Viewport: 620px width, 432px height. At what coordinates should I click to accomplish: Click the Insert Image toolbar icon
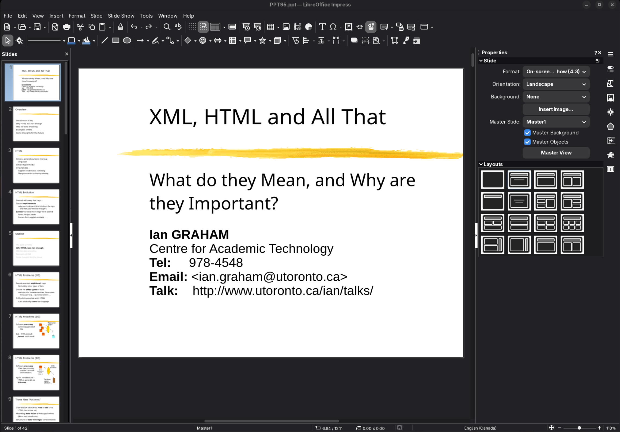coord(286,27)
